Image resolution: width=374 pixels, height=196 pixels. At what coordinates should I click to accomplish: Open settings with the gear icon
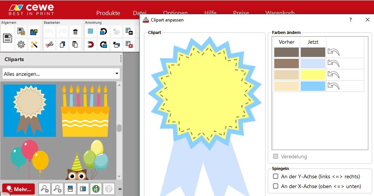point(21,44)
